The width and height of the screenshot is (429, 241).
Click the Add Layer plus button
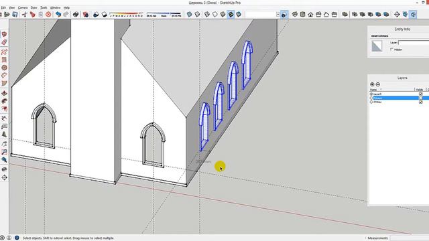[372, 84]
